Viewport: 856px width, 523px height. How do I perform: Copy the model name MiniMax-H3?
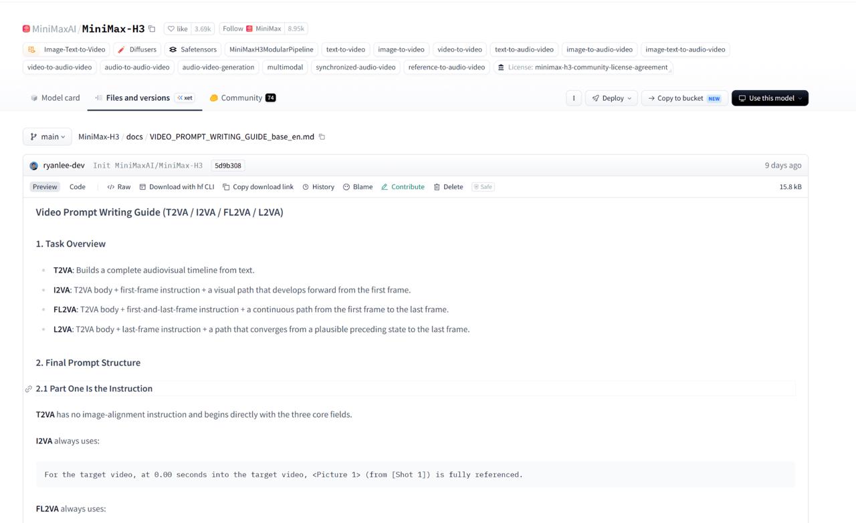152,29
